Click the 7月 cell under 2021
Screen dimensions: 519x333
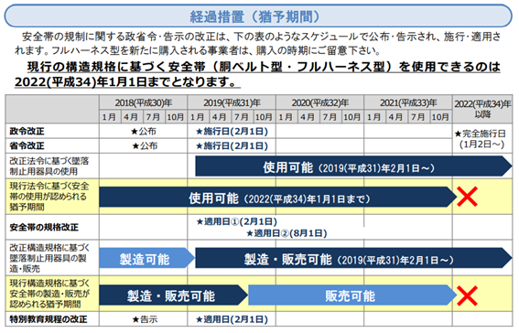click(418, 117)
